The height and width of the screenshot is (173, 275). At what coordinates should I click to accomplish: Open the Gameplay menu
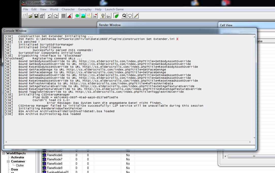pos(85,9)
